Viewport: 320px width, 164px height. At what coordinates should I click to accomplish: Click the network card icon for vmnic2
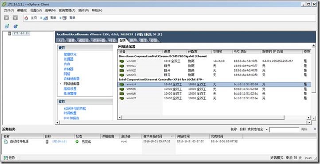click(121, 70)
